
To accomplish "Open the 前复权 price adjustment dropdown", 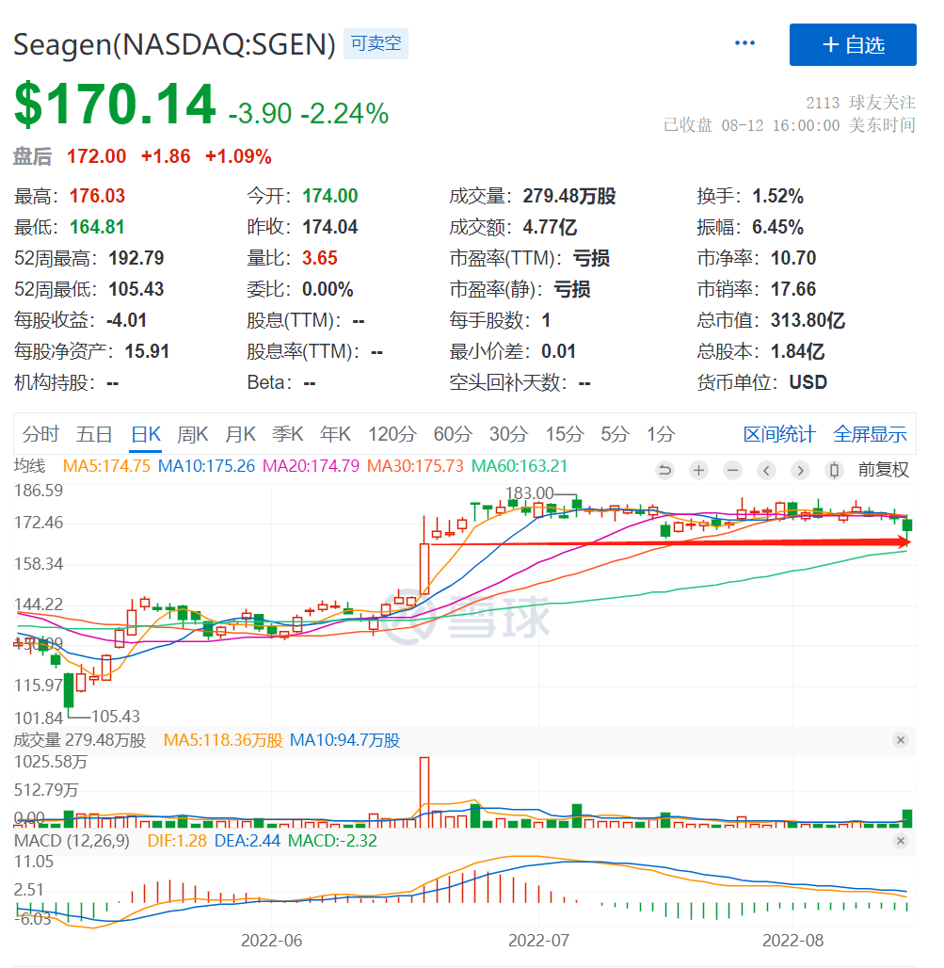I will [x=884, y=470].
